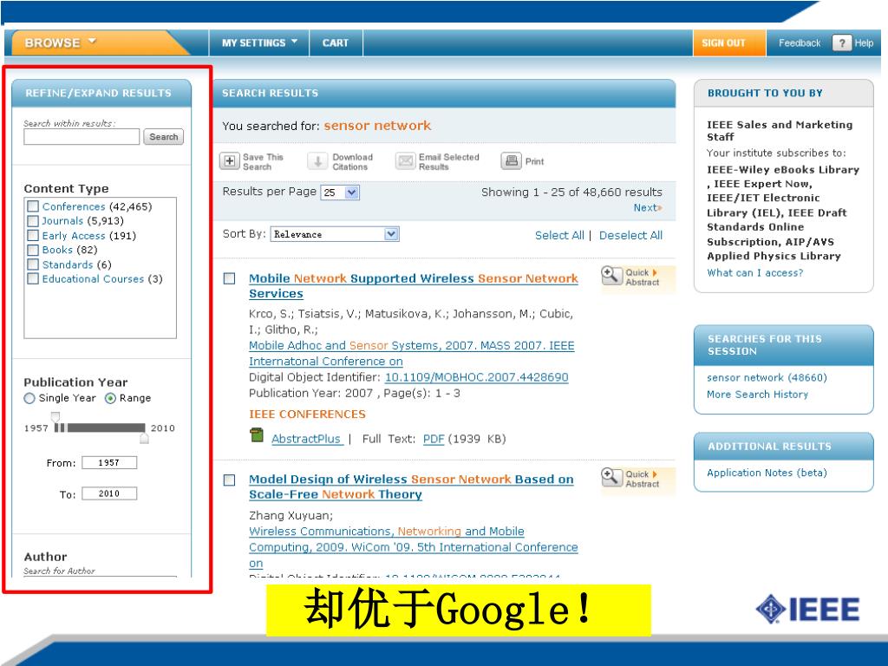Click the Help question mark icon
This screenshot has width=888, height=666.
point(841,43)
